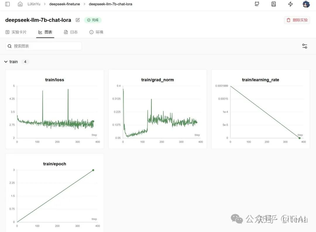The width and height of the screenshot is (316, 232).
Task: Open the GitHub icon link
Action: (257, 4)
